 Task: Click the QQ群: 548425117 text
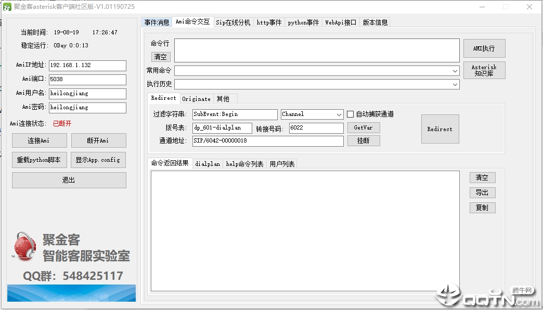pyautogui.click(x=73, y=276)
